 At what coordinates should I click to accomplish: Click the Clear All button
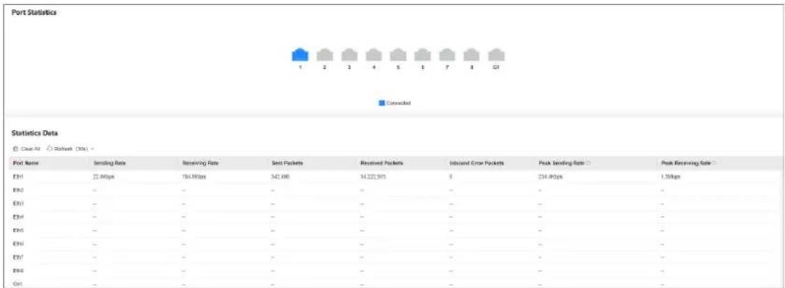coord(26,149)
